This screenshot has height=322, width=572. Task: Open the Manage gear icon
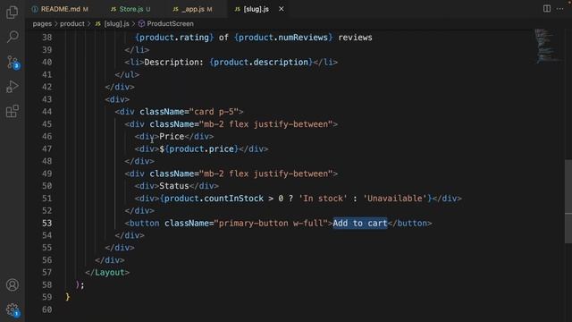[x=13, y=309]
